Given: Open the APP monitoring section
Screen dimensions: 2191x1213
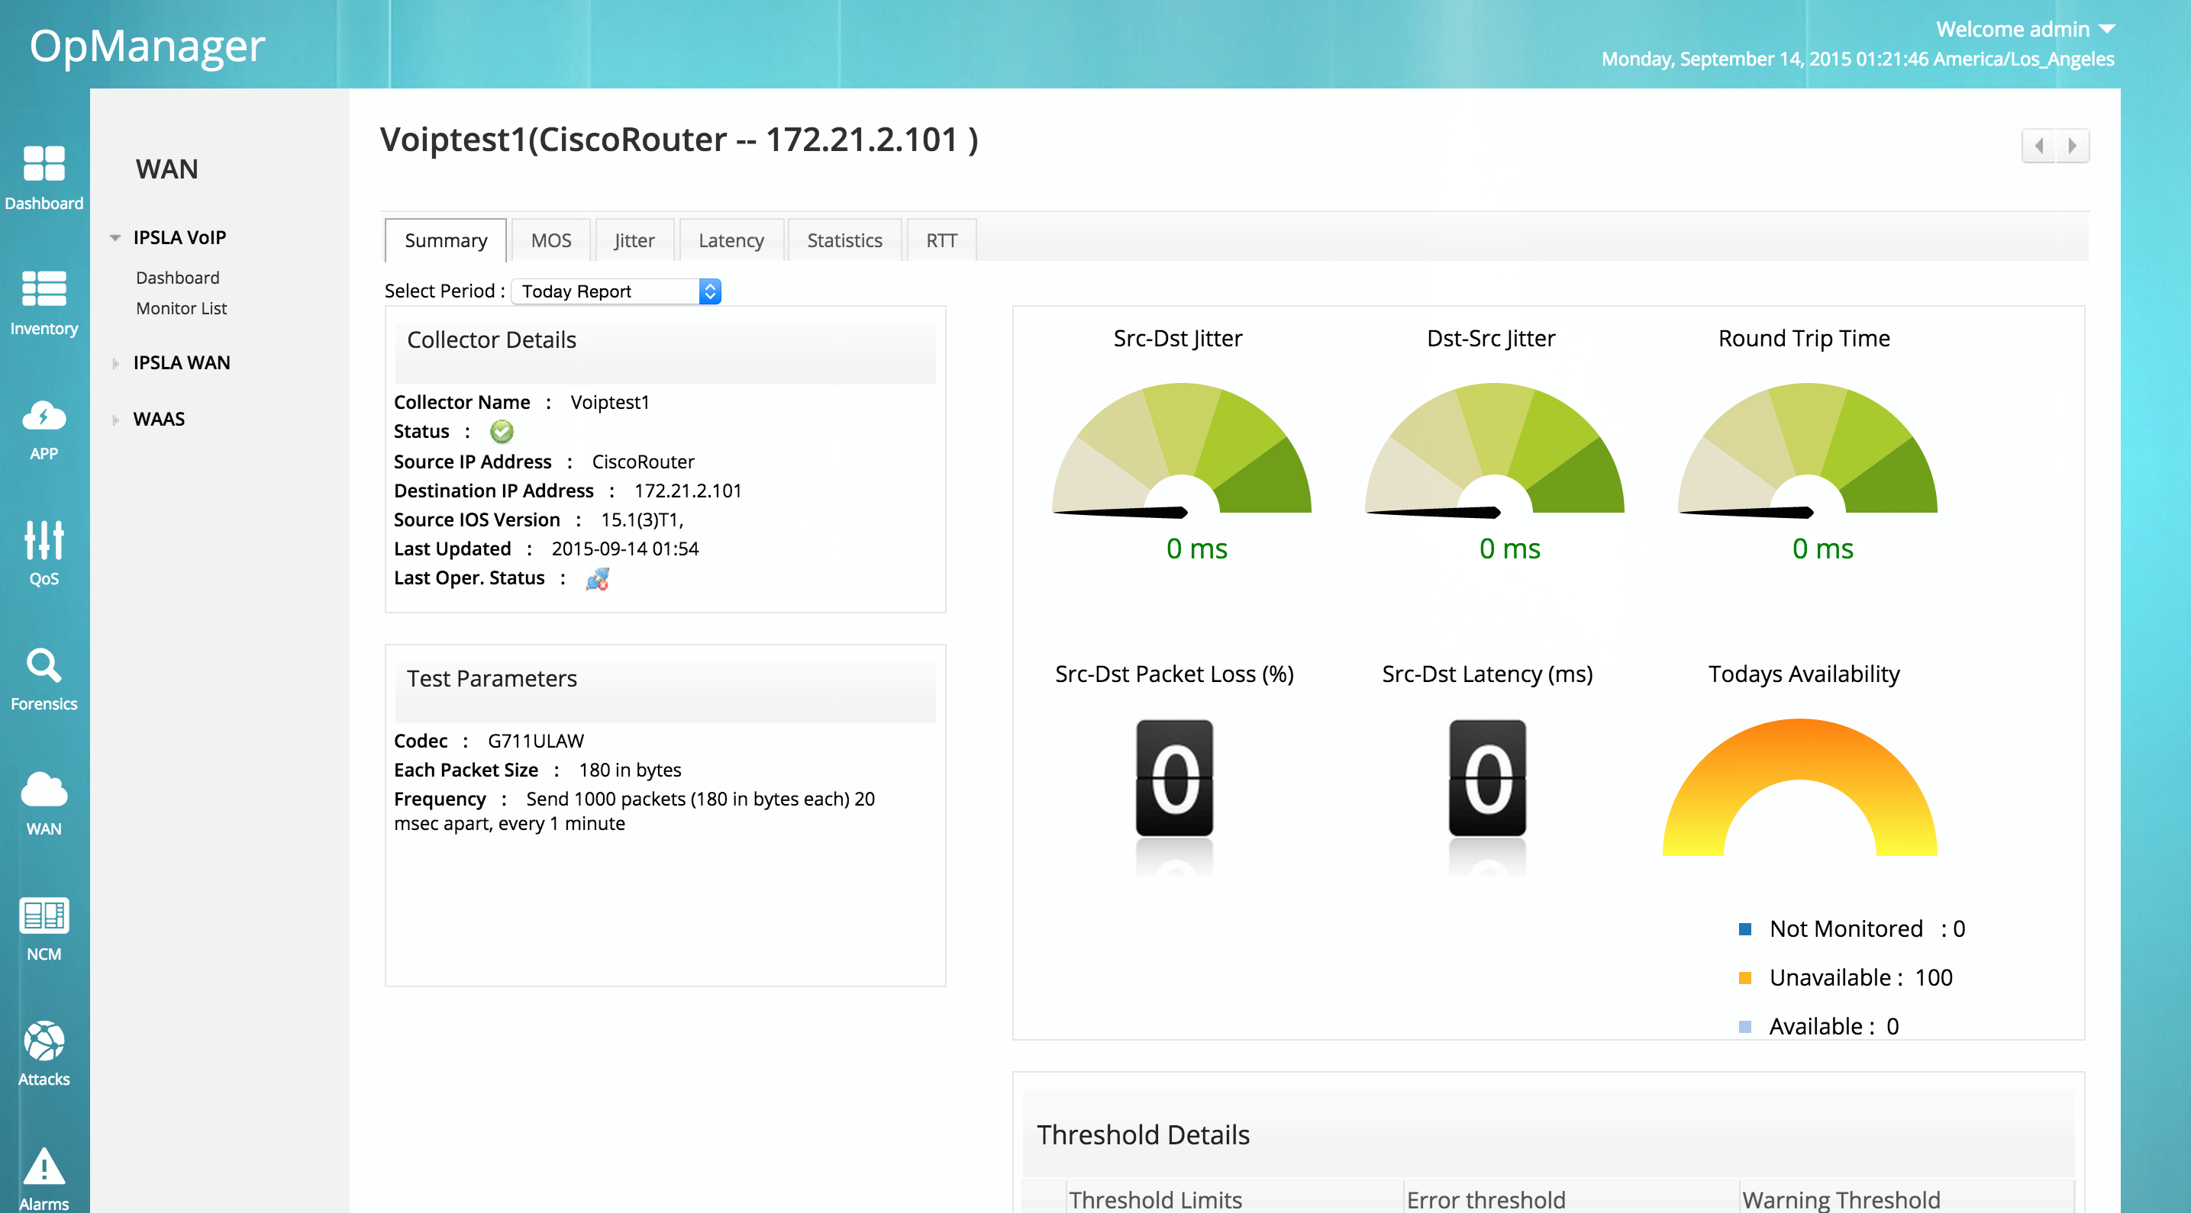Looking at the screenshot, I should [x=44, y=425].
